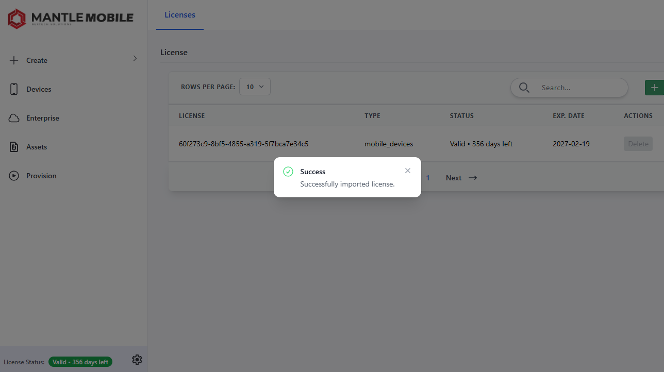Image resolution: width=664 pixels, height=372 pixels.
Task: Close the Success notification
Action: (408, 171)
